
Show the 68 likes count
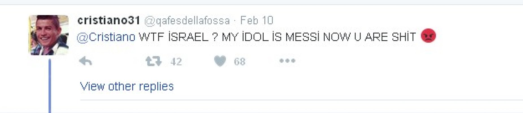tap(240, 62)
